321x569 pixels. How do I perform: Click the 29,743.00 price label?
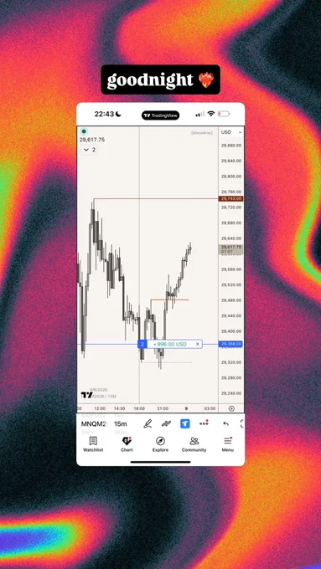pos(230,198)
